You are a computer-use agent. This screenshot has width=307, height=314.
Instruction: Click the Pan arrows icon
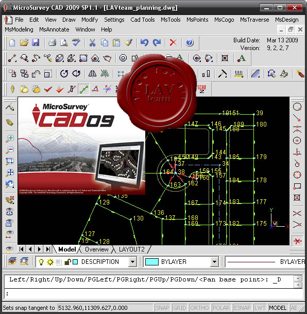click(10, 172)
